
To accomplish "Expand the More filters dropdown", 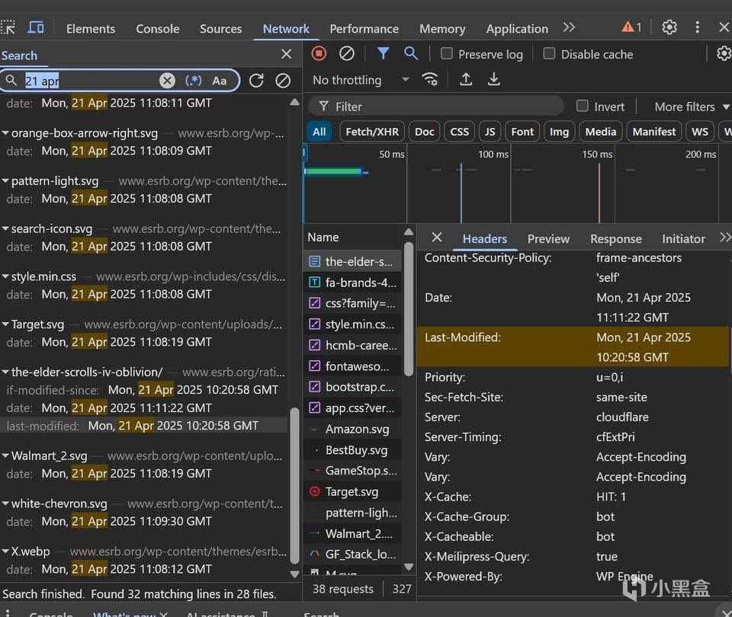I will (692, 107).
